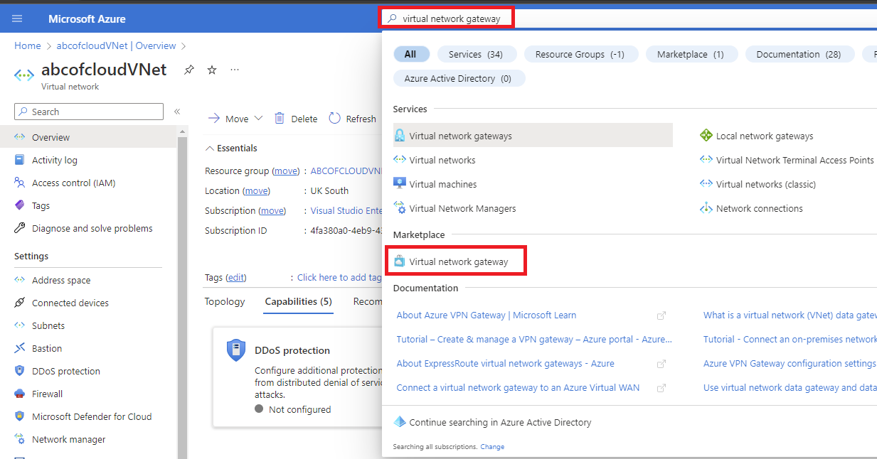Open Virtual network gateways service result

pyautogui.click(x=459, y=136)
